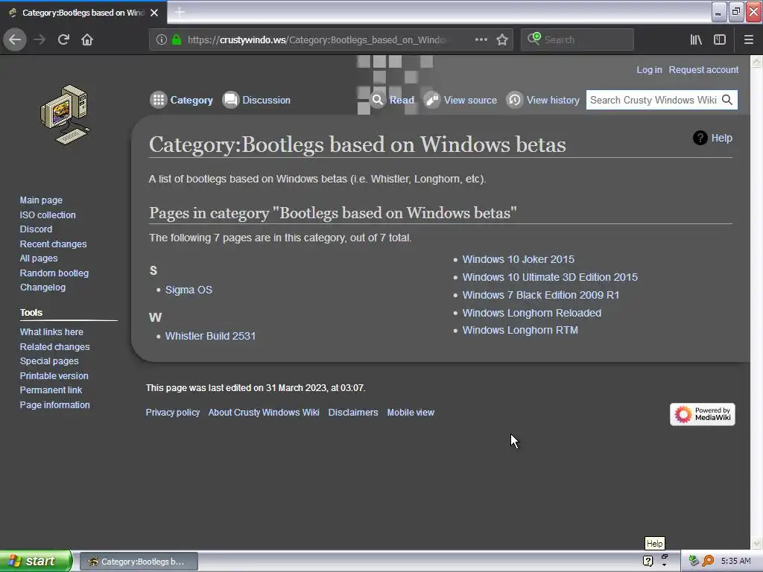
Task: Open What links here tool
Action: click(x=51, y=331)
